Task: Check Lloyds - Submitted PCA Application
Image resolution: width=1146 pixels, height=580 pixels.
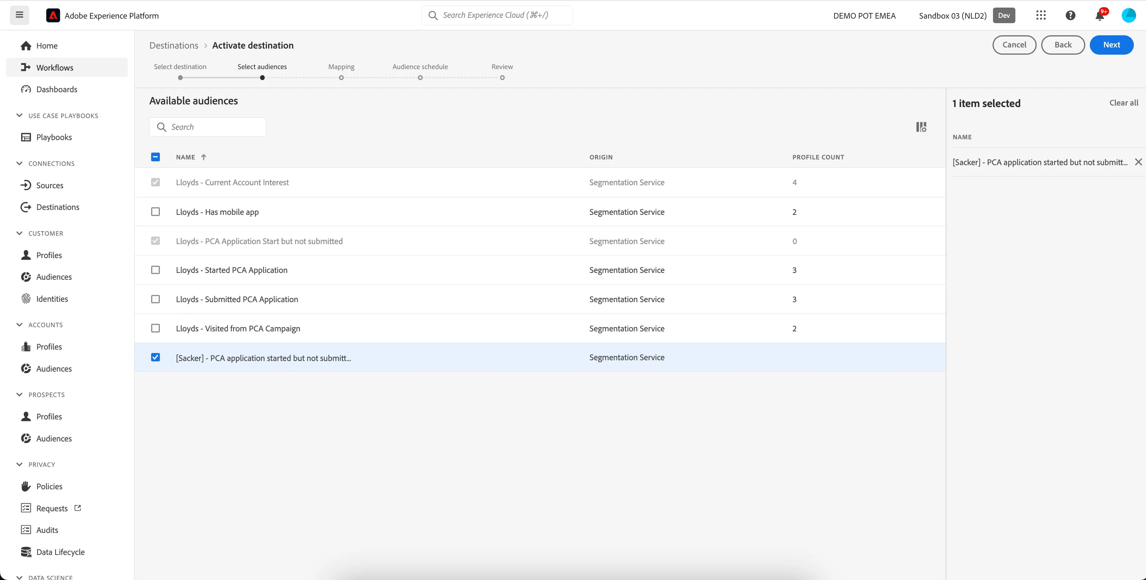Action: tap(155, 299)
